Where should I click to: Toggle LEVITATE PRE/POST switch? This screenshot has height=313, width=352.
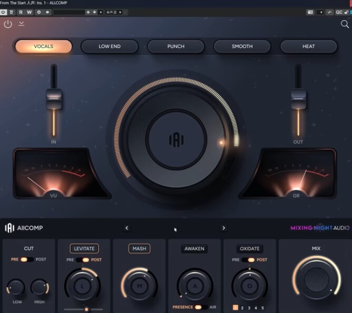click(x=83, y=260)
